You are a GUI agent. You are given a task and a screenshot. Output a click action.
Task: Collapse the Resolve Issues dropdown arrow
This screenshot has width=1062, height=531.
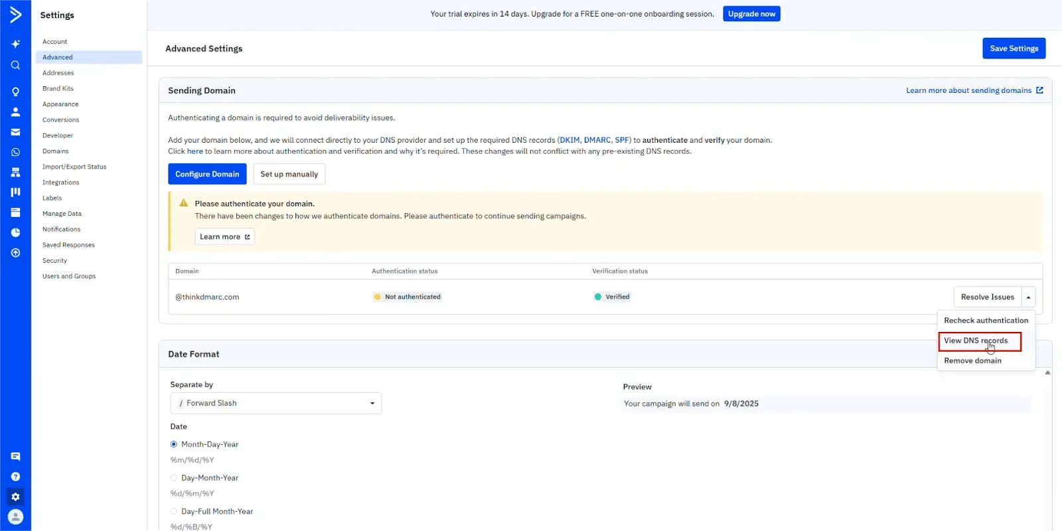[1028, 297]
